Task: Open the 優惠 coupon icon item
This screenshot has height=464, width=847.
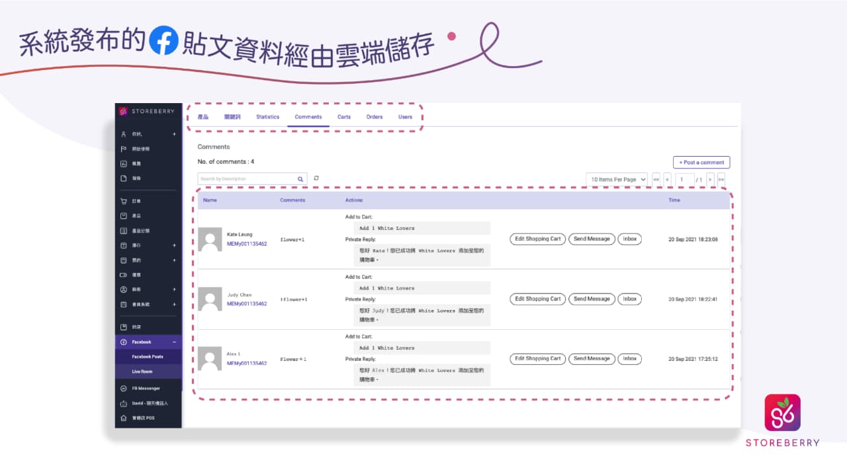Action: (124, 274)
